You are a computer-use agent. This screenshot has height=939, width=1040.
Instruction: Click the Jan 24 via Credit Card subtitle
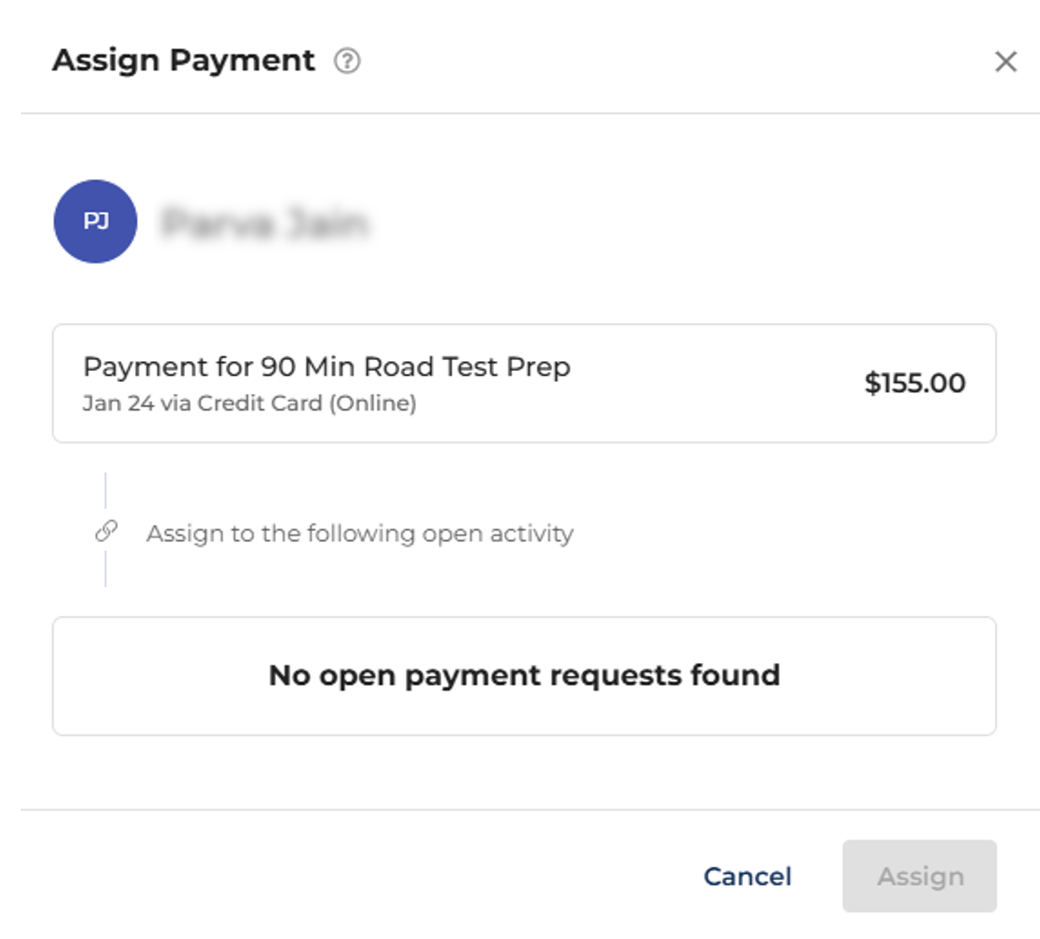(249, 404)
